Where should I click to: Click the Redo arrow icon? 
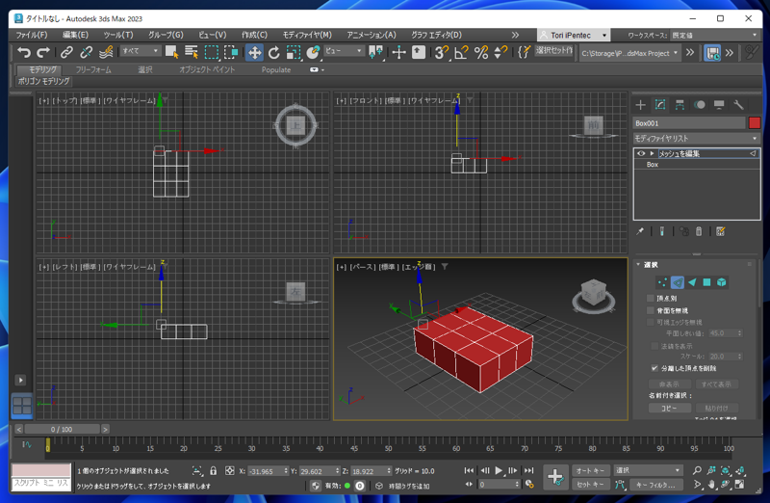pyautogui.click(x=43, y=52)
